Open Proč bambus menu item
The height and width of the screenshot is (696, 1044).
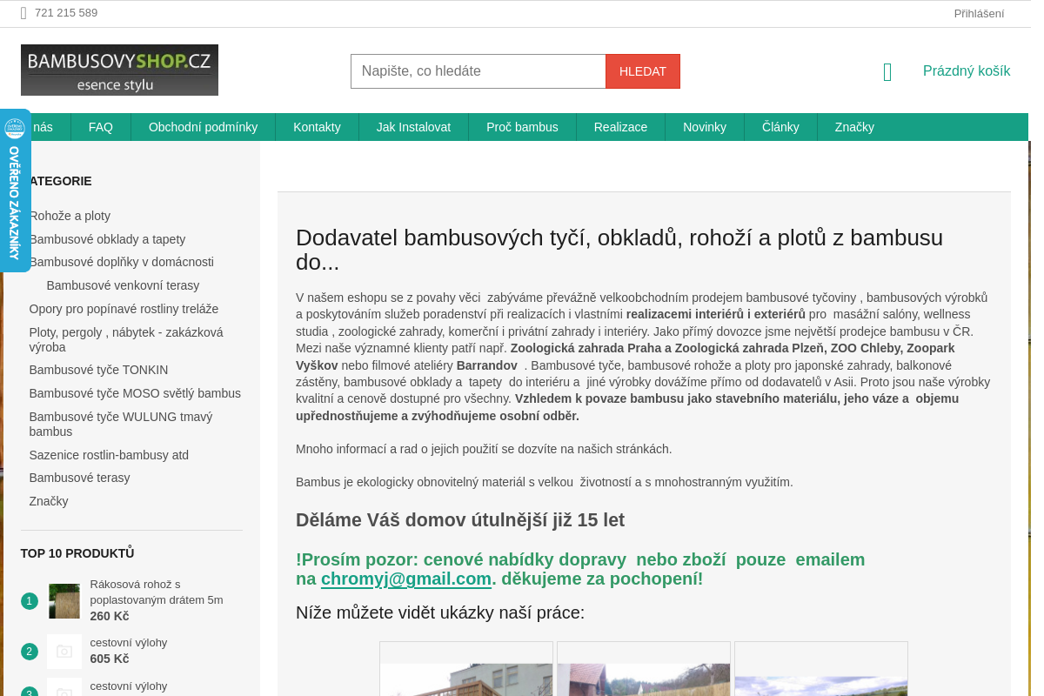(522, 127)
